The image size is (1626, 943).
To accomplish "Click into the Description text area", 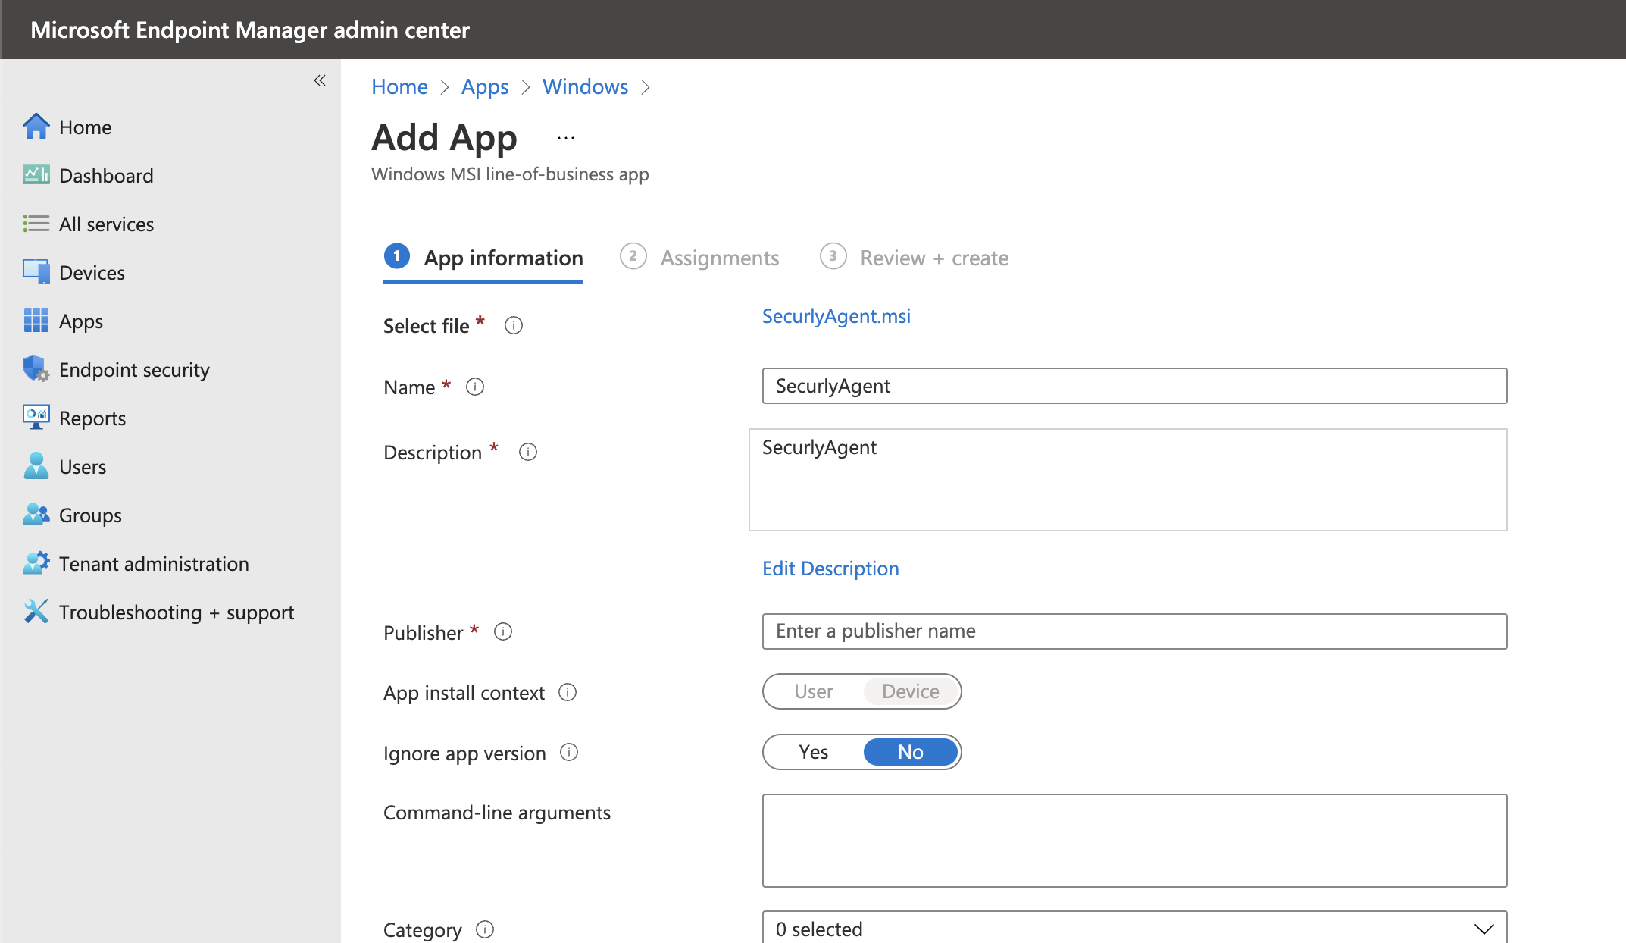I will (x=1127, y=480).
